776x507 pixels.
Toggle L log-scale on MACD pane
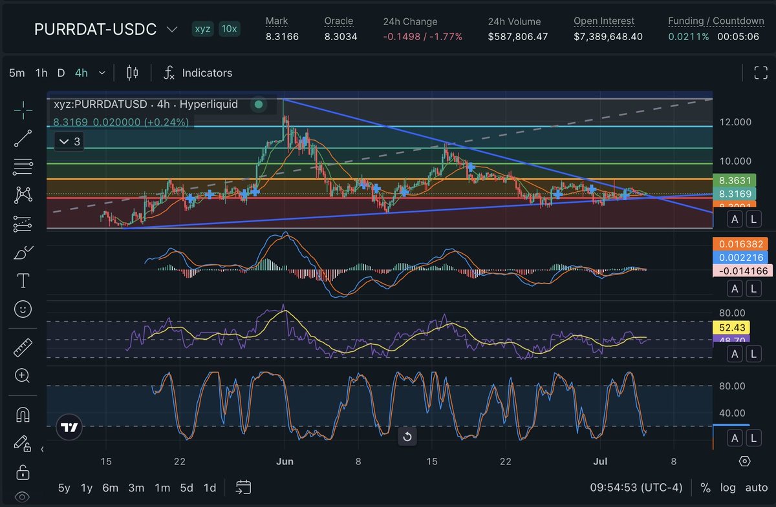[x=753, y=289]
